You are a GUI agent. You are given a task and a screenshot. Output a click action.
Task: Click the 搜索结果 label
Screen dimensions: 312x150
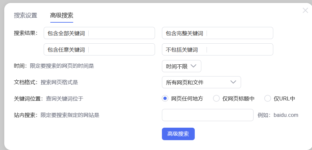26,33
